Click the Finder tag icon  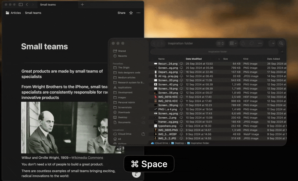point(251,43)
